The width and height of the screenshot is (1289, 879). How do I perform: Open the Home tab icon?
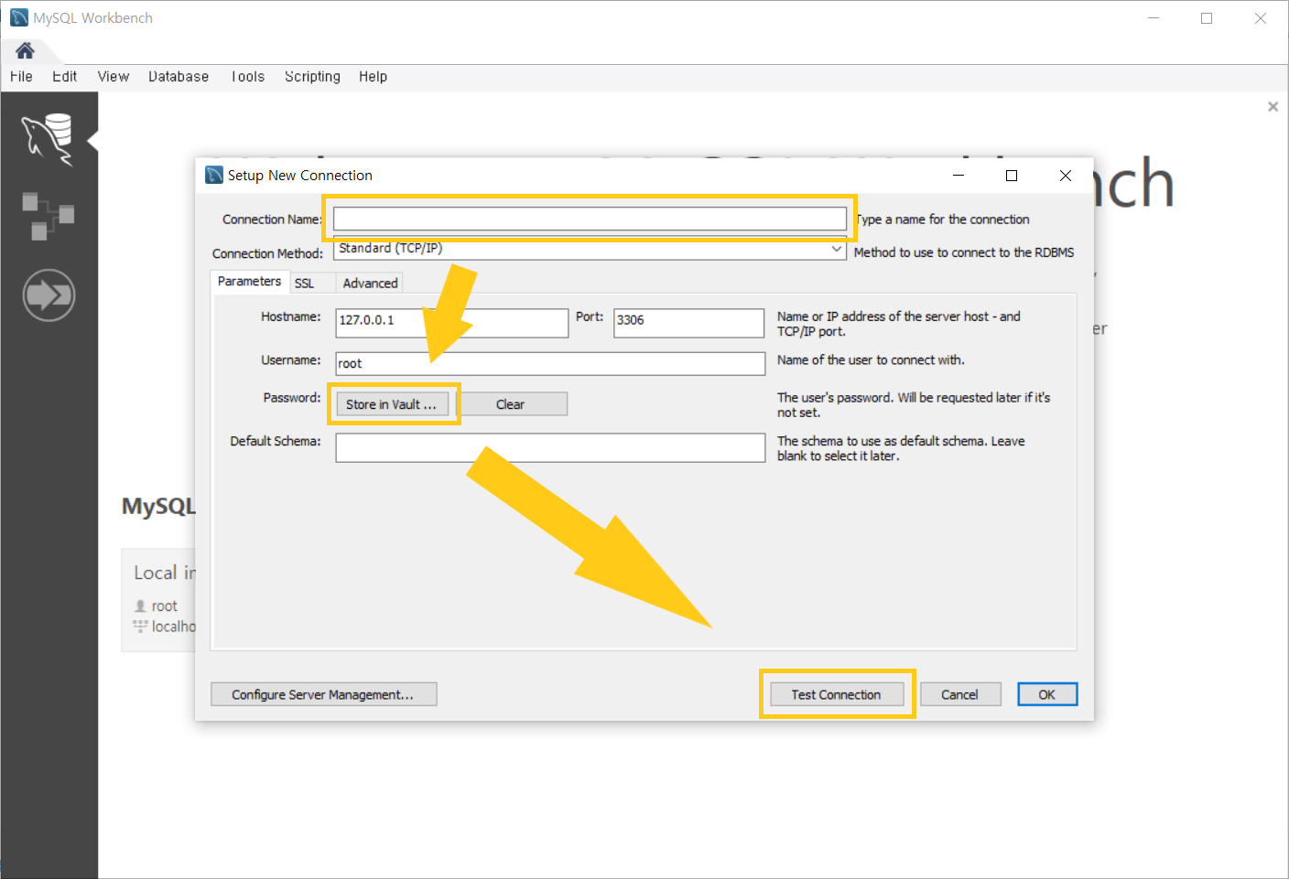click(x=25, y=50)
